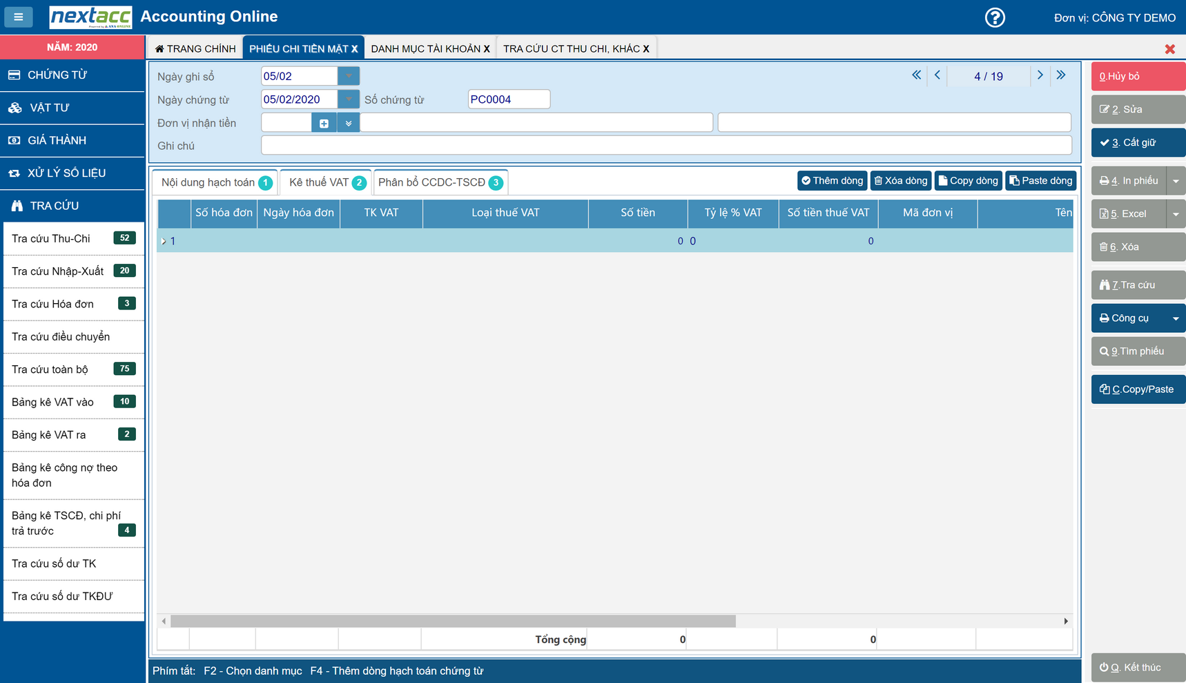The height and width of the screenshot is (683, 1186).
Task: Click the Ghi chú input field
Action: click(665, 146)
